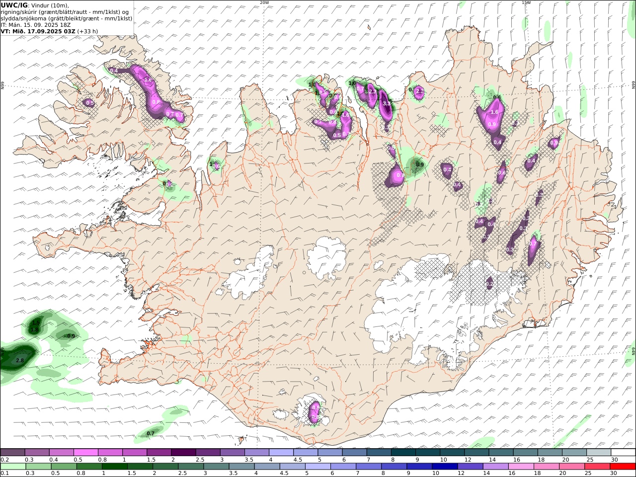
Task: Click the '2.8' rain value offshore southwest
Action: [x=20, y=360]
